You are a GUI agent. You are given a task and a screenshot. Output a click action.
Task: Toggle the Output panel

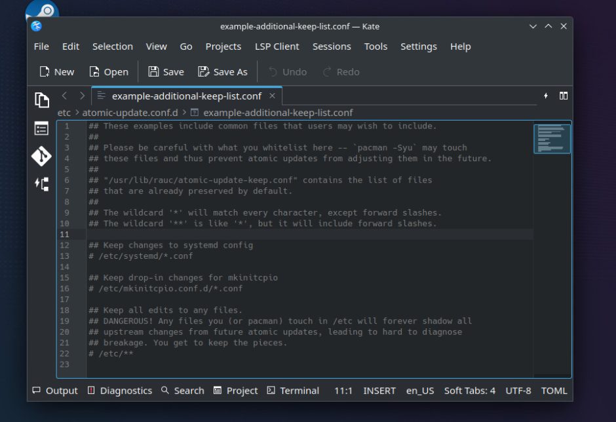[x=55, y=391]
